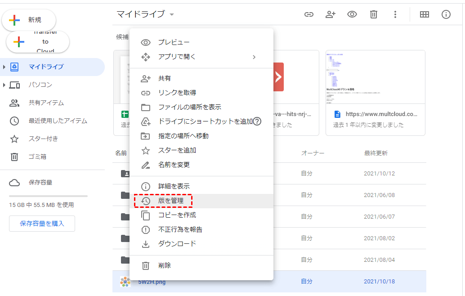Click the red next arrow on suggestion card
Image resolution: width=465 pixels, height=296 pixels.
coord(278,77)
